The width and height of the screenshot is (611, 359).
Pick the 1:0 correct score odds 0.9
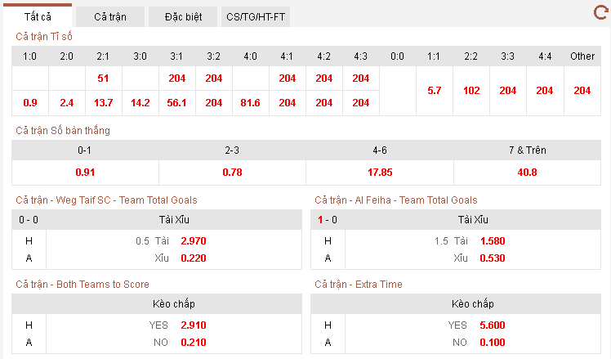click(x=30, y=103)
